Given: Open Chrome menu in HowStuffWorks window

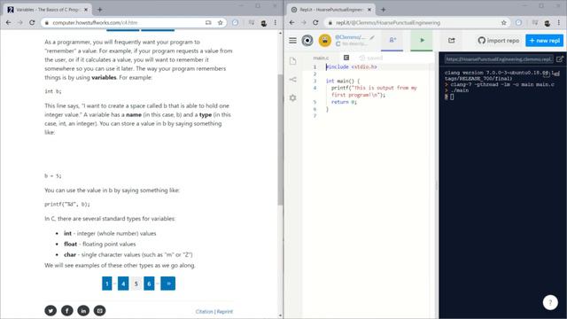Looking at the screenshot, I should (276, 22).
